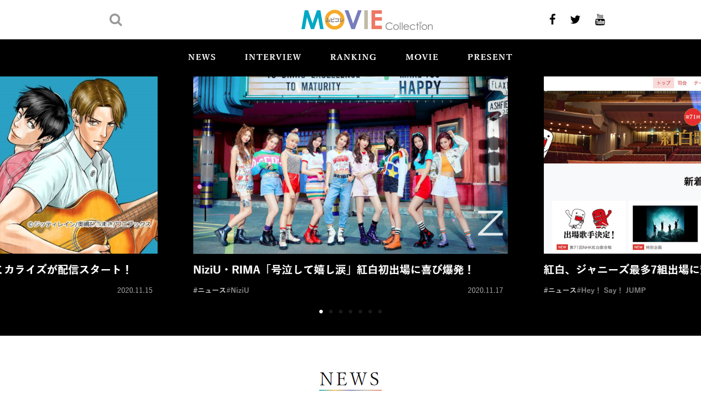The width and height of the screenshot is (701, 405).
Task: Click the 2020.11.15 date text
Action: (135, 290)
